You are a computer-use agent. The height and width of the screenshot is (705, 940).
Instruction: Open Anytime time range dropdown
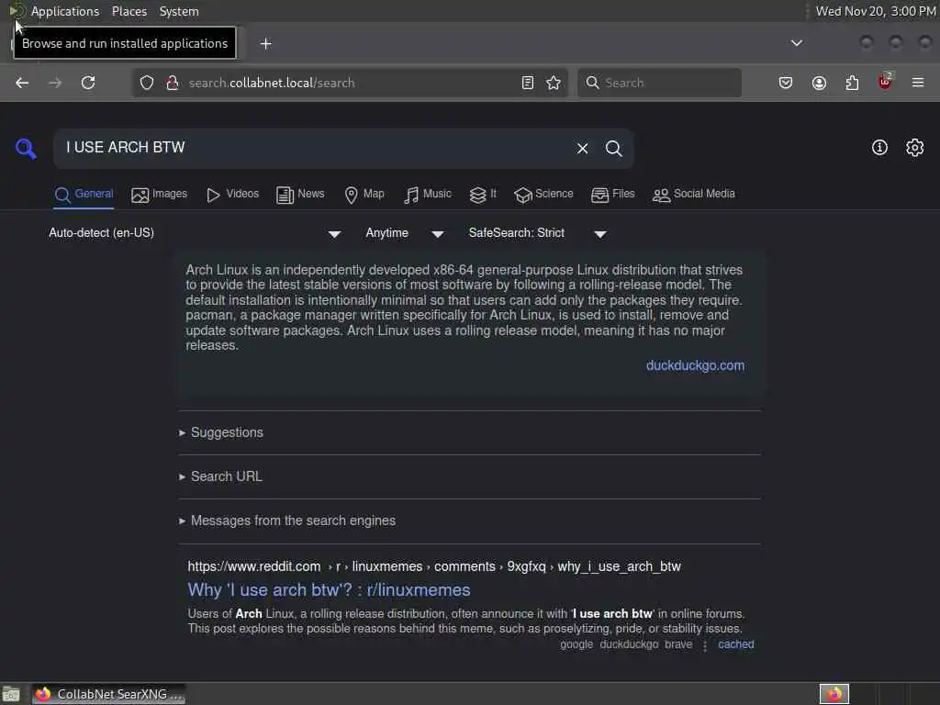(x=405, y=233)
